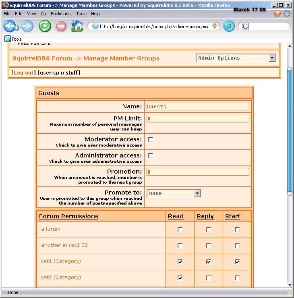Viewport: 294px width, 298px height.
Task: Uncheck Start permission for cat1 (Category)
Action: point(237,262)
